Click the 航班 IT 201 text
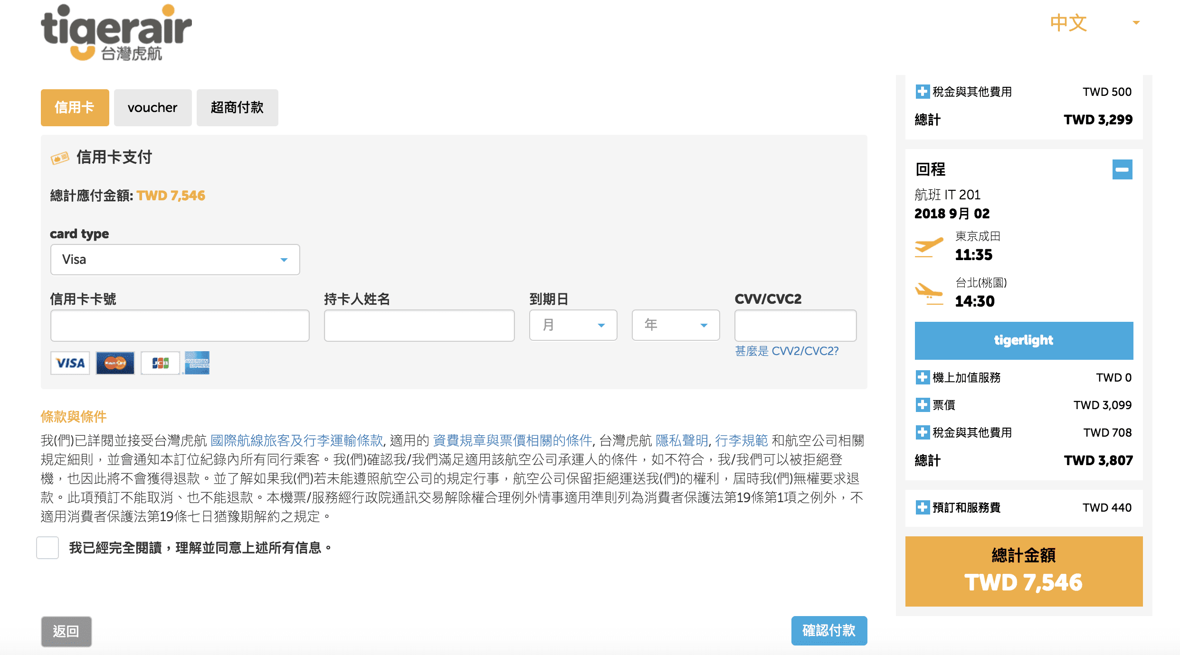This screenshot has width=1180, height=655. 947,195
